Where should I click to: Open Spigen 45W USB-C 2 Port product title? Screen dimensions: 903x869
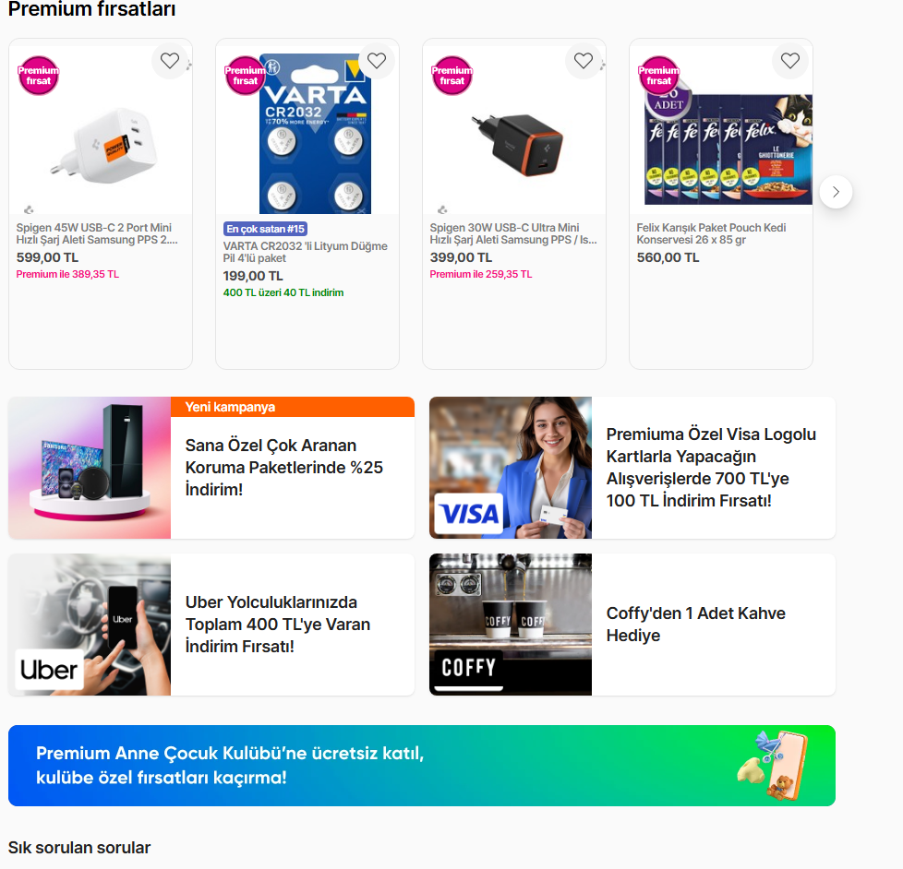point(97,233)
